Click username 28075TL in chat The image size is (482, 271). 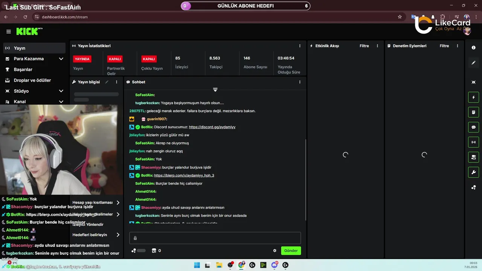click(137, 111)
